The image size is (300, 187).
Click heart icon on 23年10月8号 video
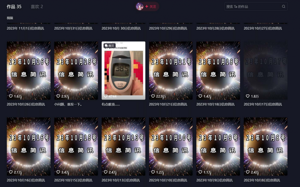[248, 172]
